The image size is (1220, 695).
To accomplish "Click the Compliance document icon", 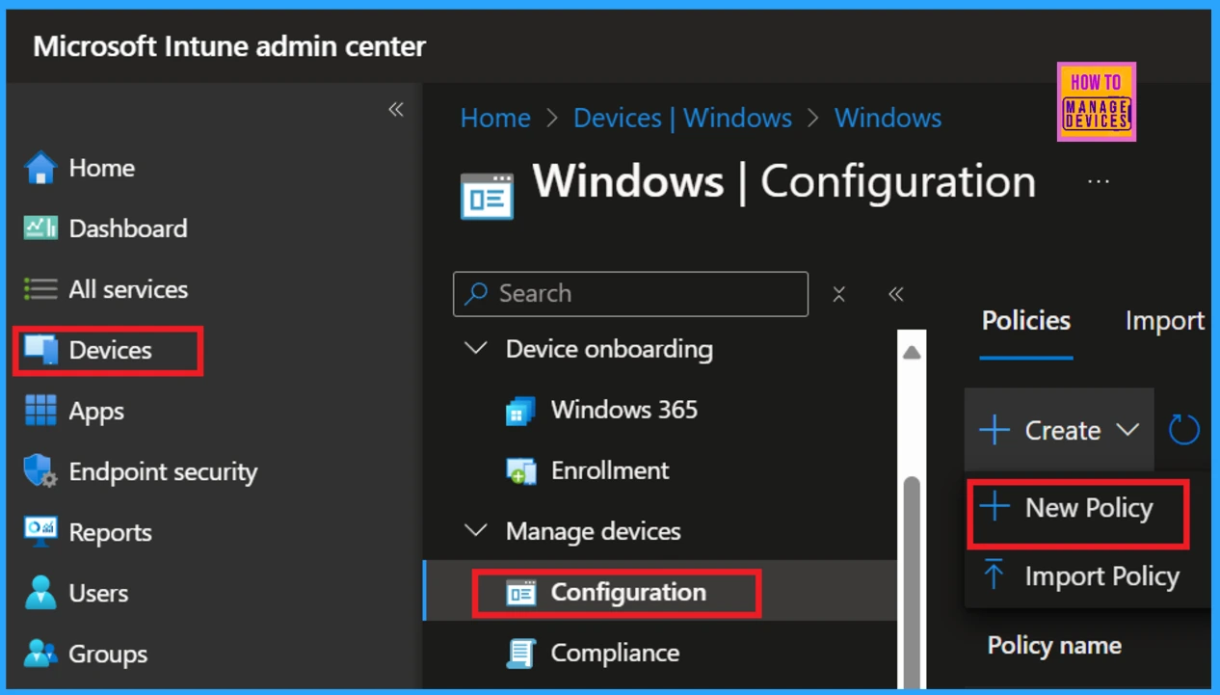I will pyautogui.click(x=520, y=654).
